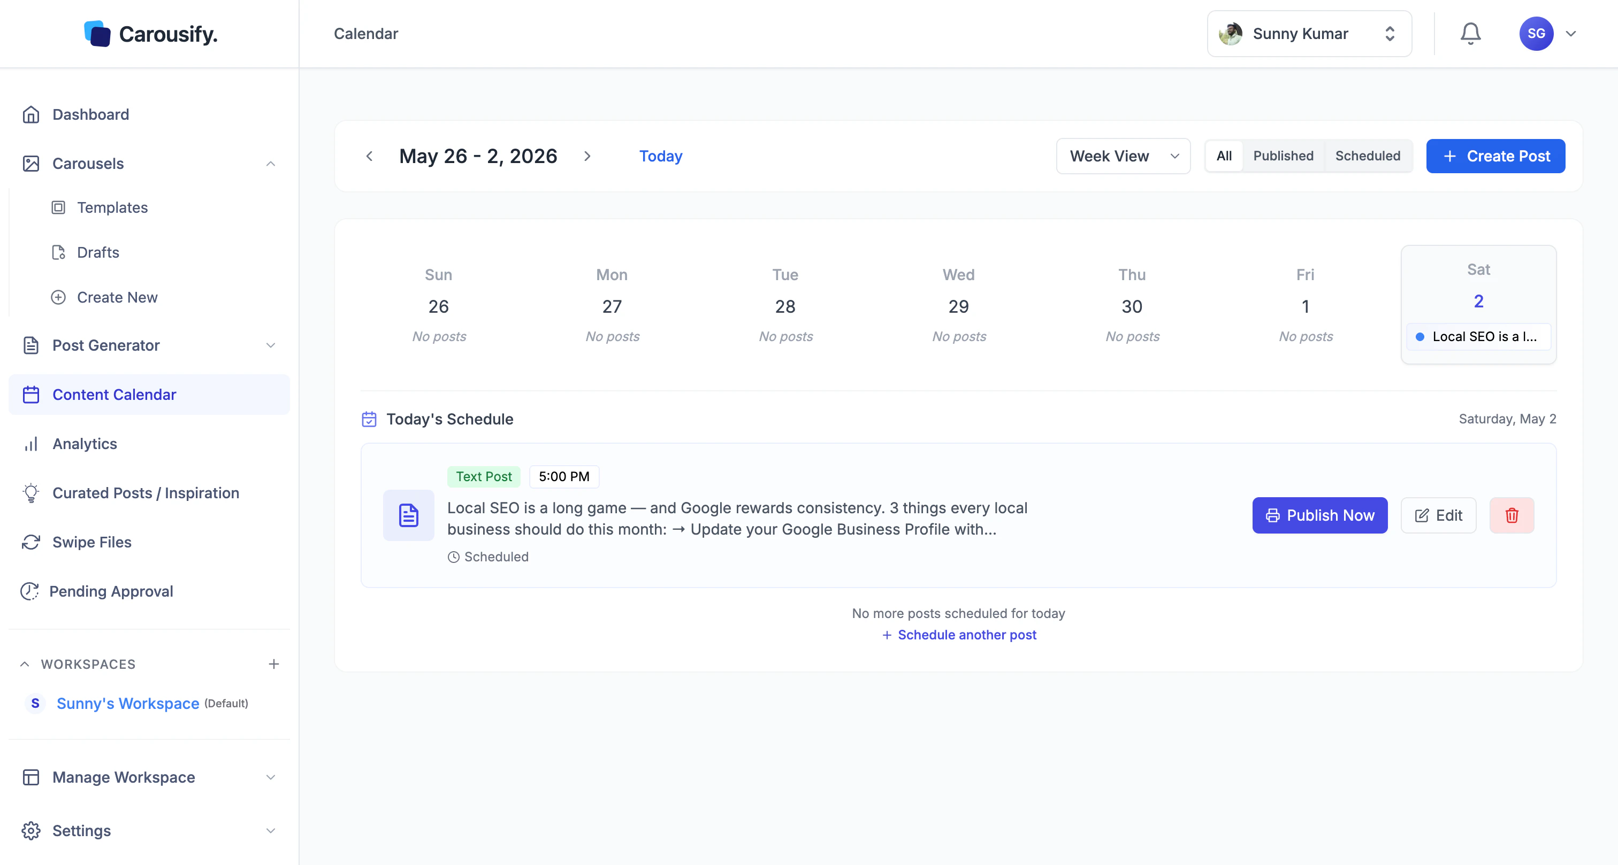Screen dimensions: 1618x865
Task: Click the Create Post button
Action: pos(1495,156)
